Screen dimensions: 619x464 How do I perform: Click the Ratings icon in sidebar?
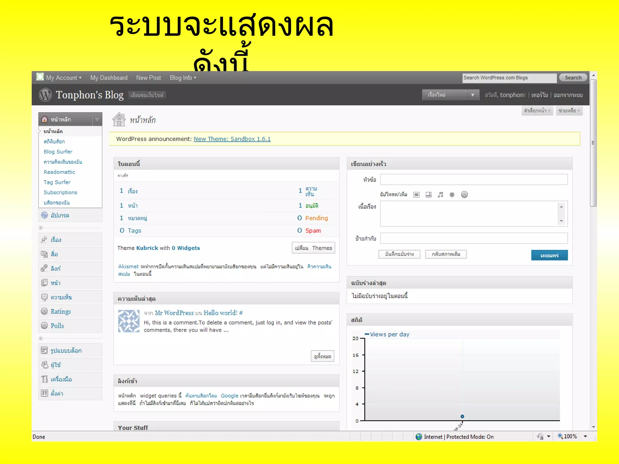(x=44, y=311)
